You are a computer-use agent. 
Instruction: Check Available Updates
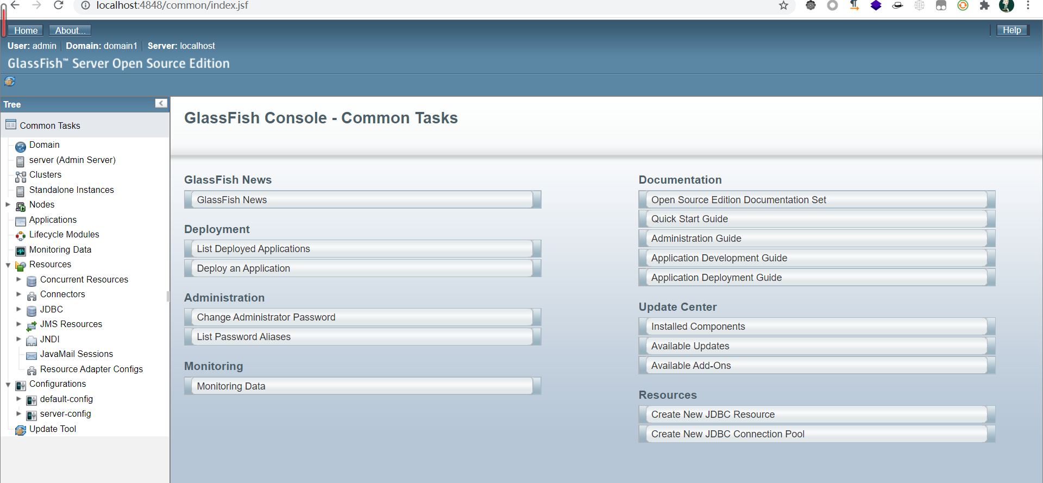pyautogui.click(x=817, y=346)
